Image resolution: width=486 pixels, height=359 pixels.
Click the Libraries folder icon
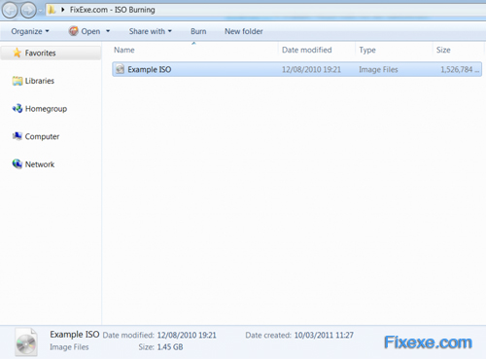pos(17,81)
